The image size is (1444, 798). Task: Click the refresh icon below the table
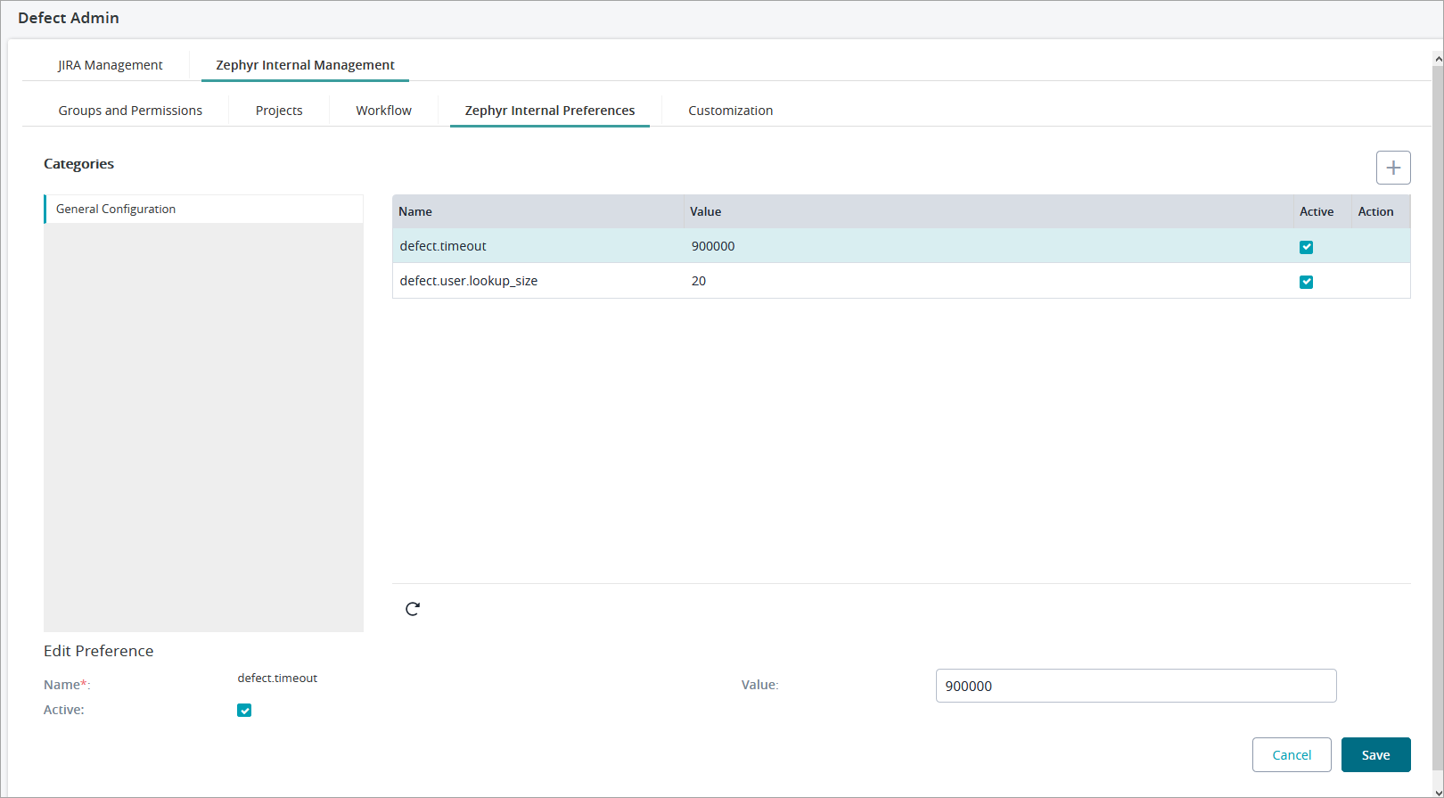pos(413,609)
